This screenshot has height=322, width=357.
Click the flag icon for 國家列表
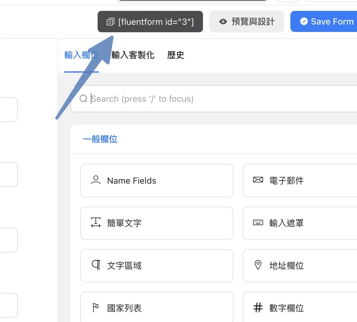point(96,308)
